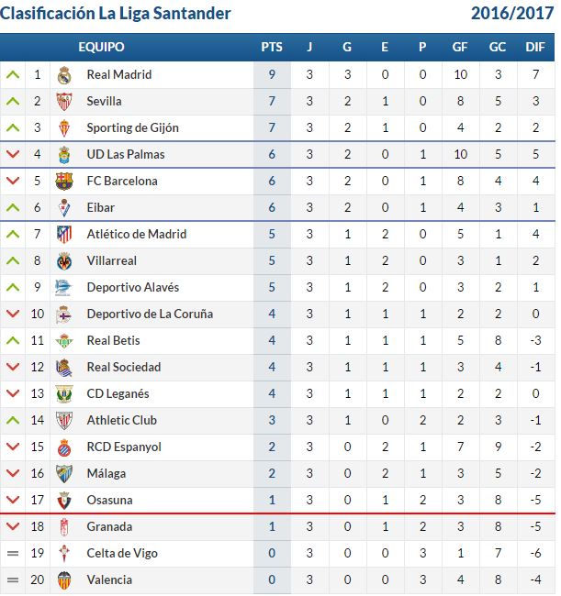Click the FC Barcelona crest icon

[x=64, y=182]
